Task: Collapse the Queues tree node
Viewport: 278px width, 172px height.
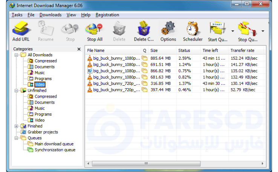Action: [16, 138]
